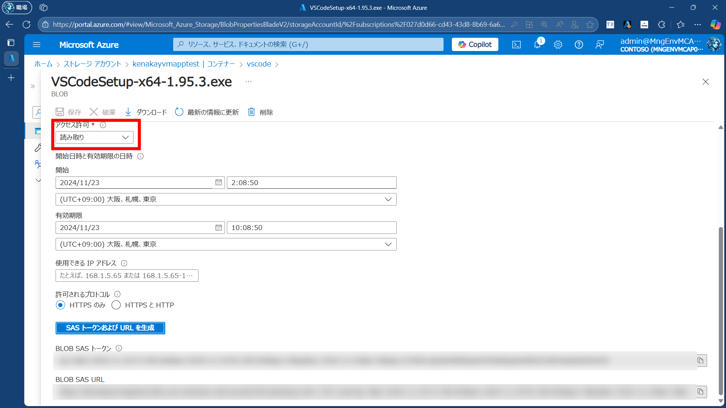The width and height of the screenshot is (726, 408).
Task: Focus the Azure resource search box
Action: tap(308, 45)
